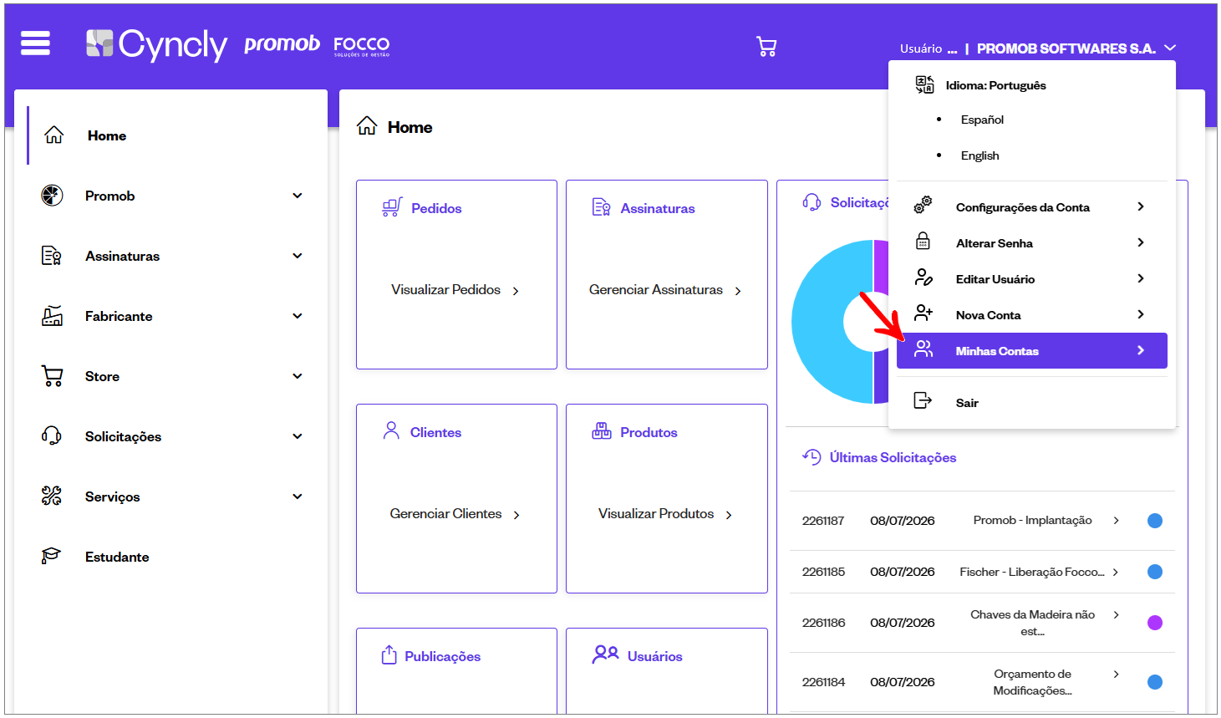Click the light blue donut chart segment

click(819, 322)
